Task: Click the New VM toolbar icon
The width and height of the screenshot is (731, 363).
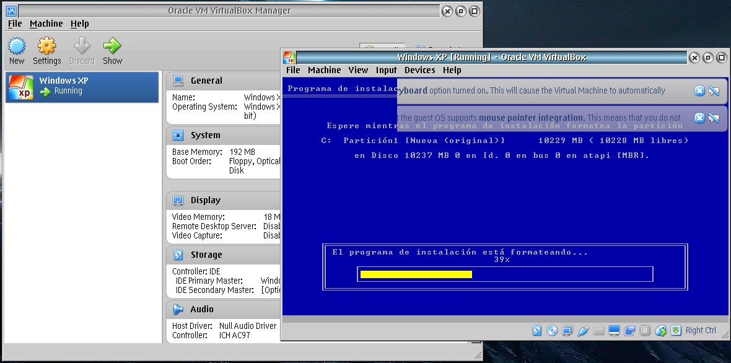Action: click(17, 46)
